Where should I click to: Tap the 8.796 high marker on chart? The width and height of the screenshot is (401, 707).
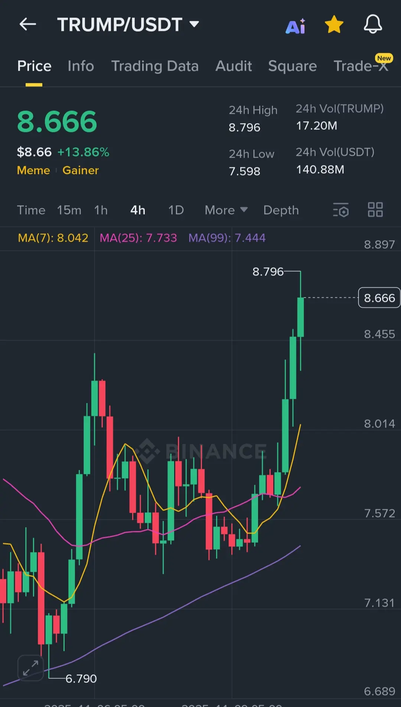tap(268, 272)
